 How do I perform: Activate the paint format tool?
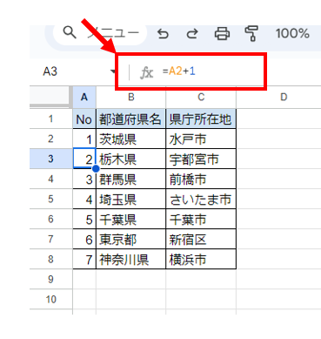point(251,33)
